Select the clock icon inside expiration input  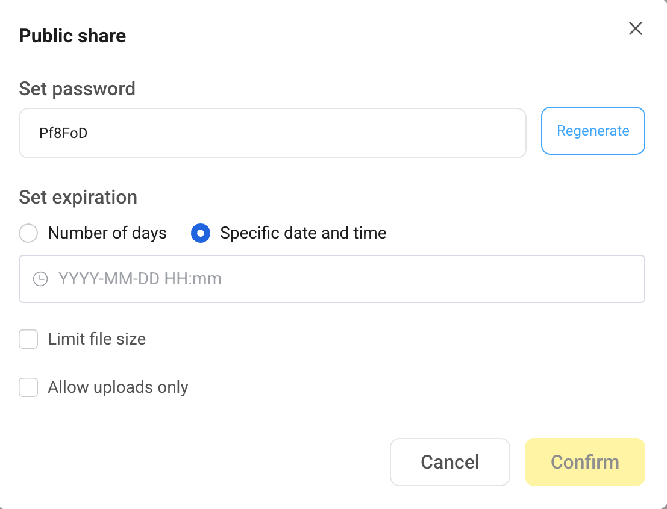pos(40,279)
